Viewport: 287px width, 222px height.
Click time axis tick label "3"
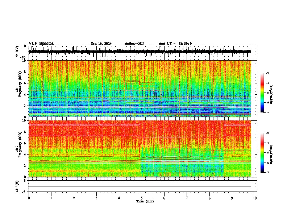(96, 198)
